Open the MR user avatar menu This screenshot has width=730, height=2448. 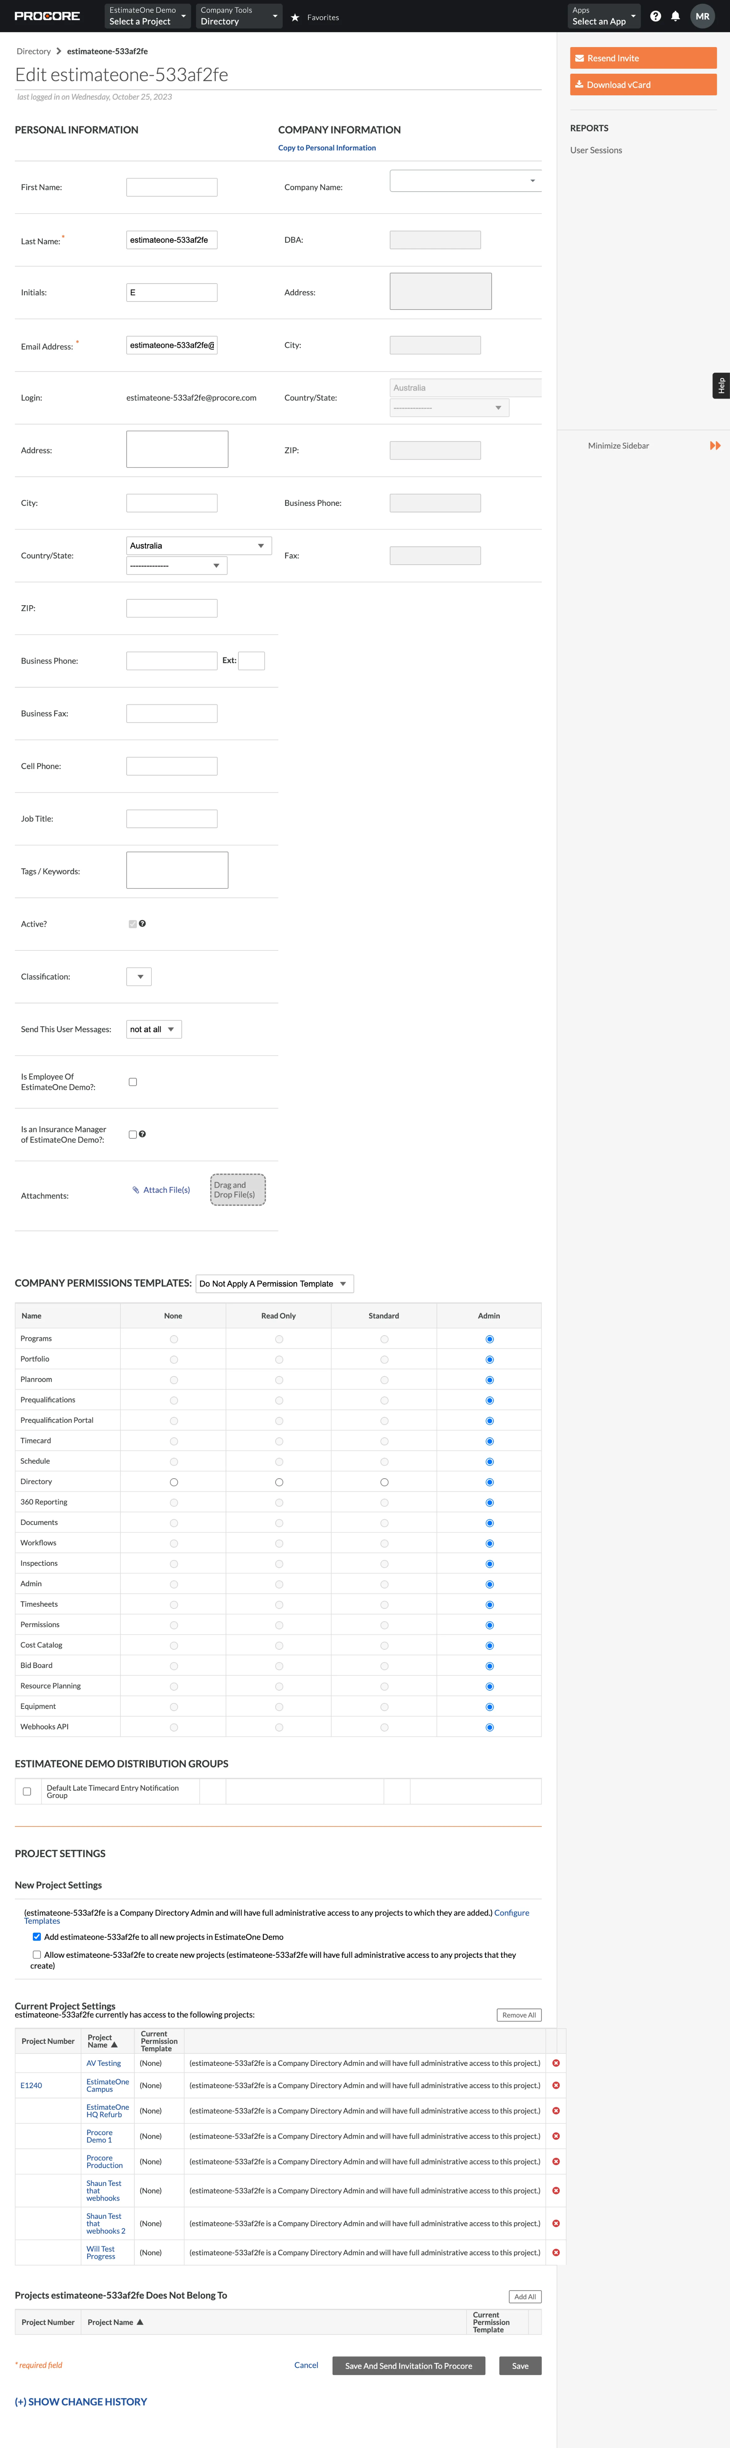click(x=702, y=16)
